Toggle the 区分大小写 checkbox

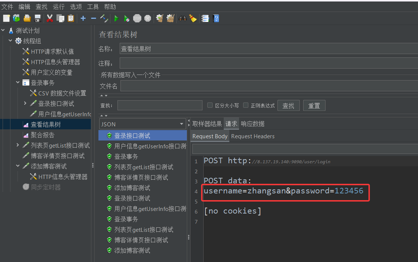(x=210, y=105)
